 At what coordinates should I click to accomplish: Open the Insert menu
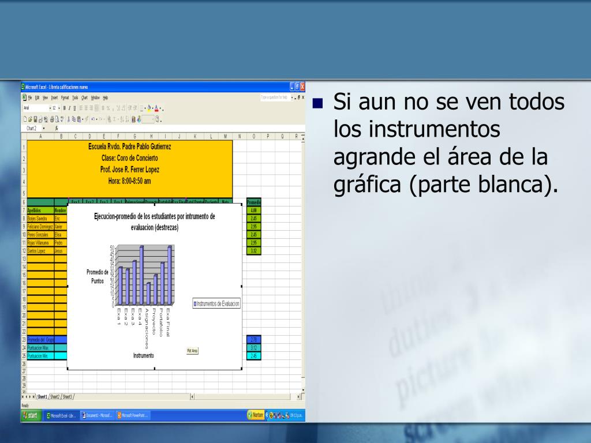(x=54, y=97)
